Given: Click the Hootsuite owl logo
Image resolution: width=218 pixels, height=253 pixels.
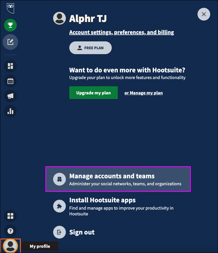Looking at the screenshot, I should (x=10, y=8).
